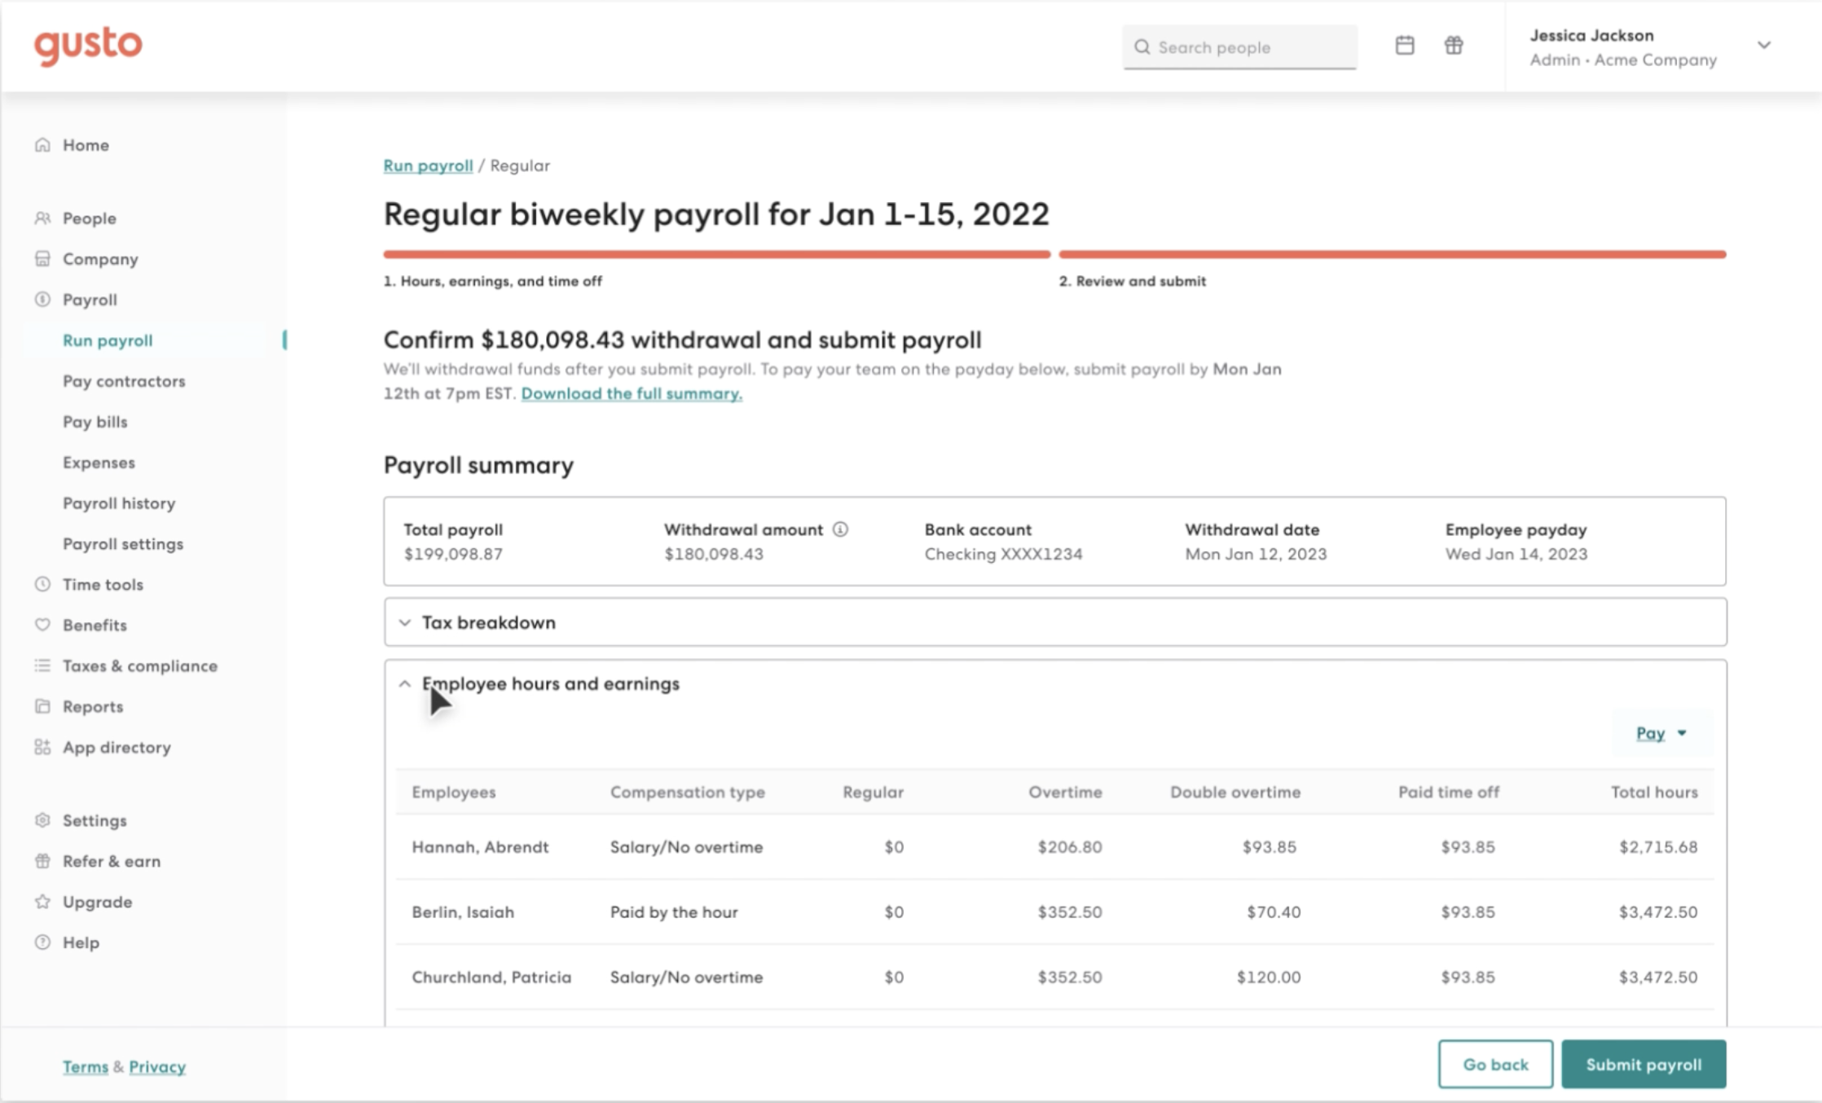The width and height of the screenshot is (1822, 1103).
Task: Click the Upgrade star icon
Action: coord(42,902)
